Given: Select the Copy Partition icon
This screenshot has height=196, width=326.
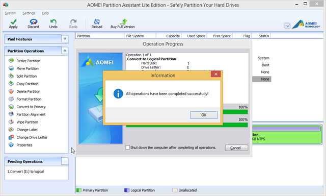Looking at the screenshot, I should [x=11, y=84].
